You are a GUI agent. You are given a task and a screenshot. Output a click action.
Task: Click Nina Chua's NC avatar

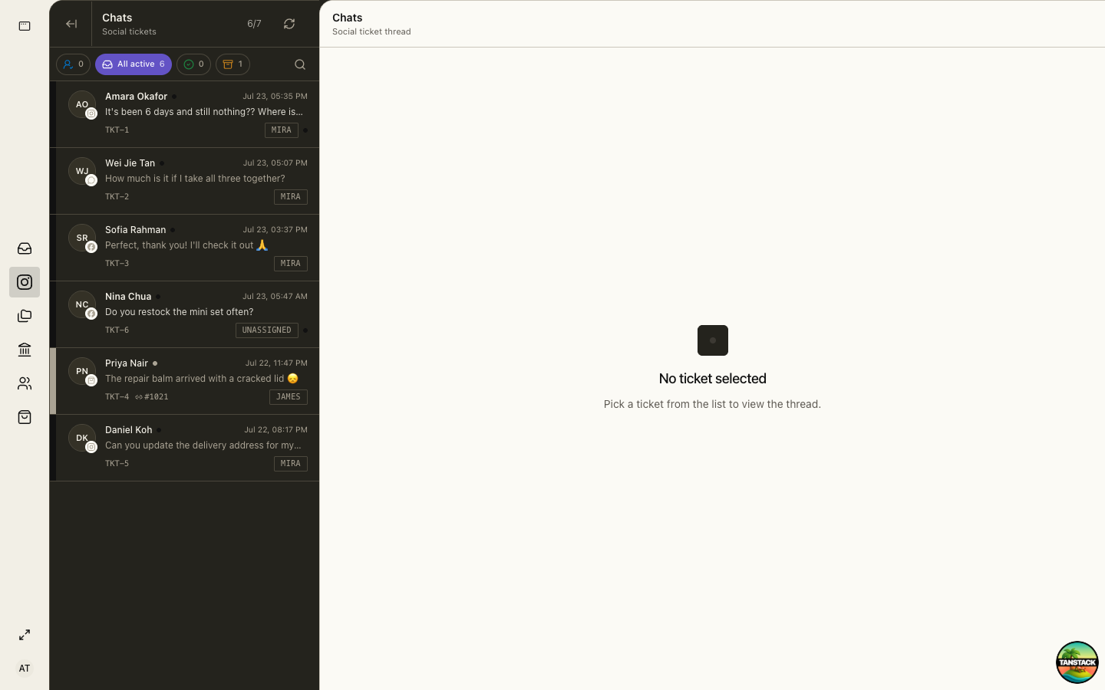pos(82,304)
